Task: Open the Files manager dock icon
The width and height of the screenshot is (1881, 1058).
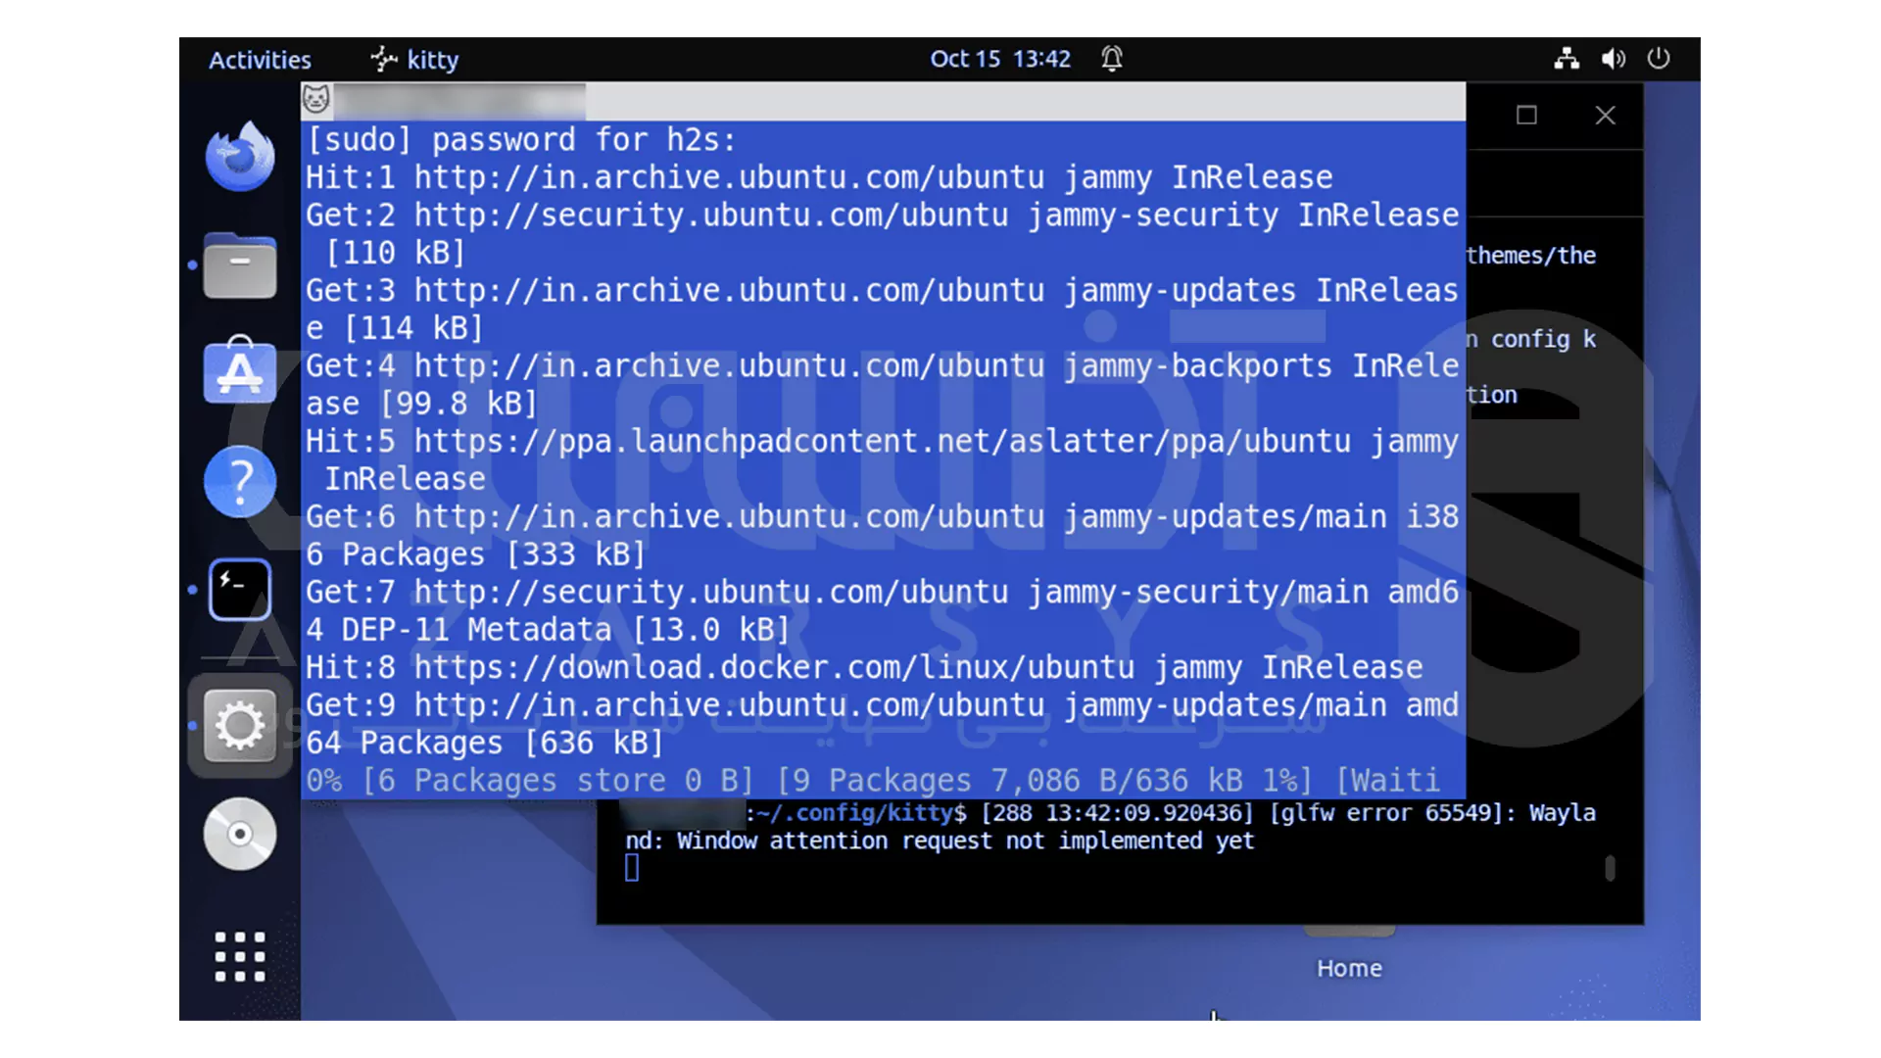Action: (x=240, y=265)
